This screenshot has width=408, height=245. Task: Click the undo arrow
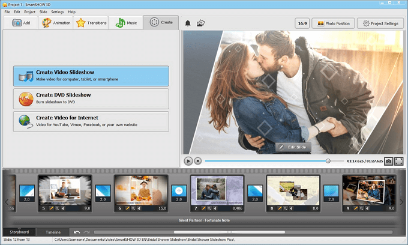coord(77,232)
